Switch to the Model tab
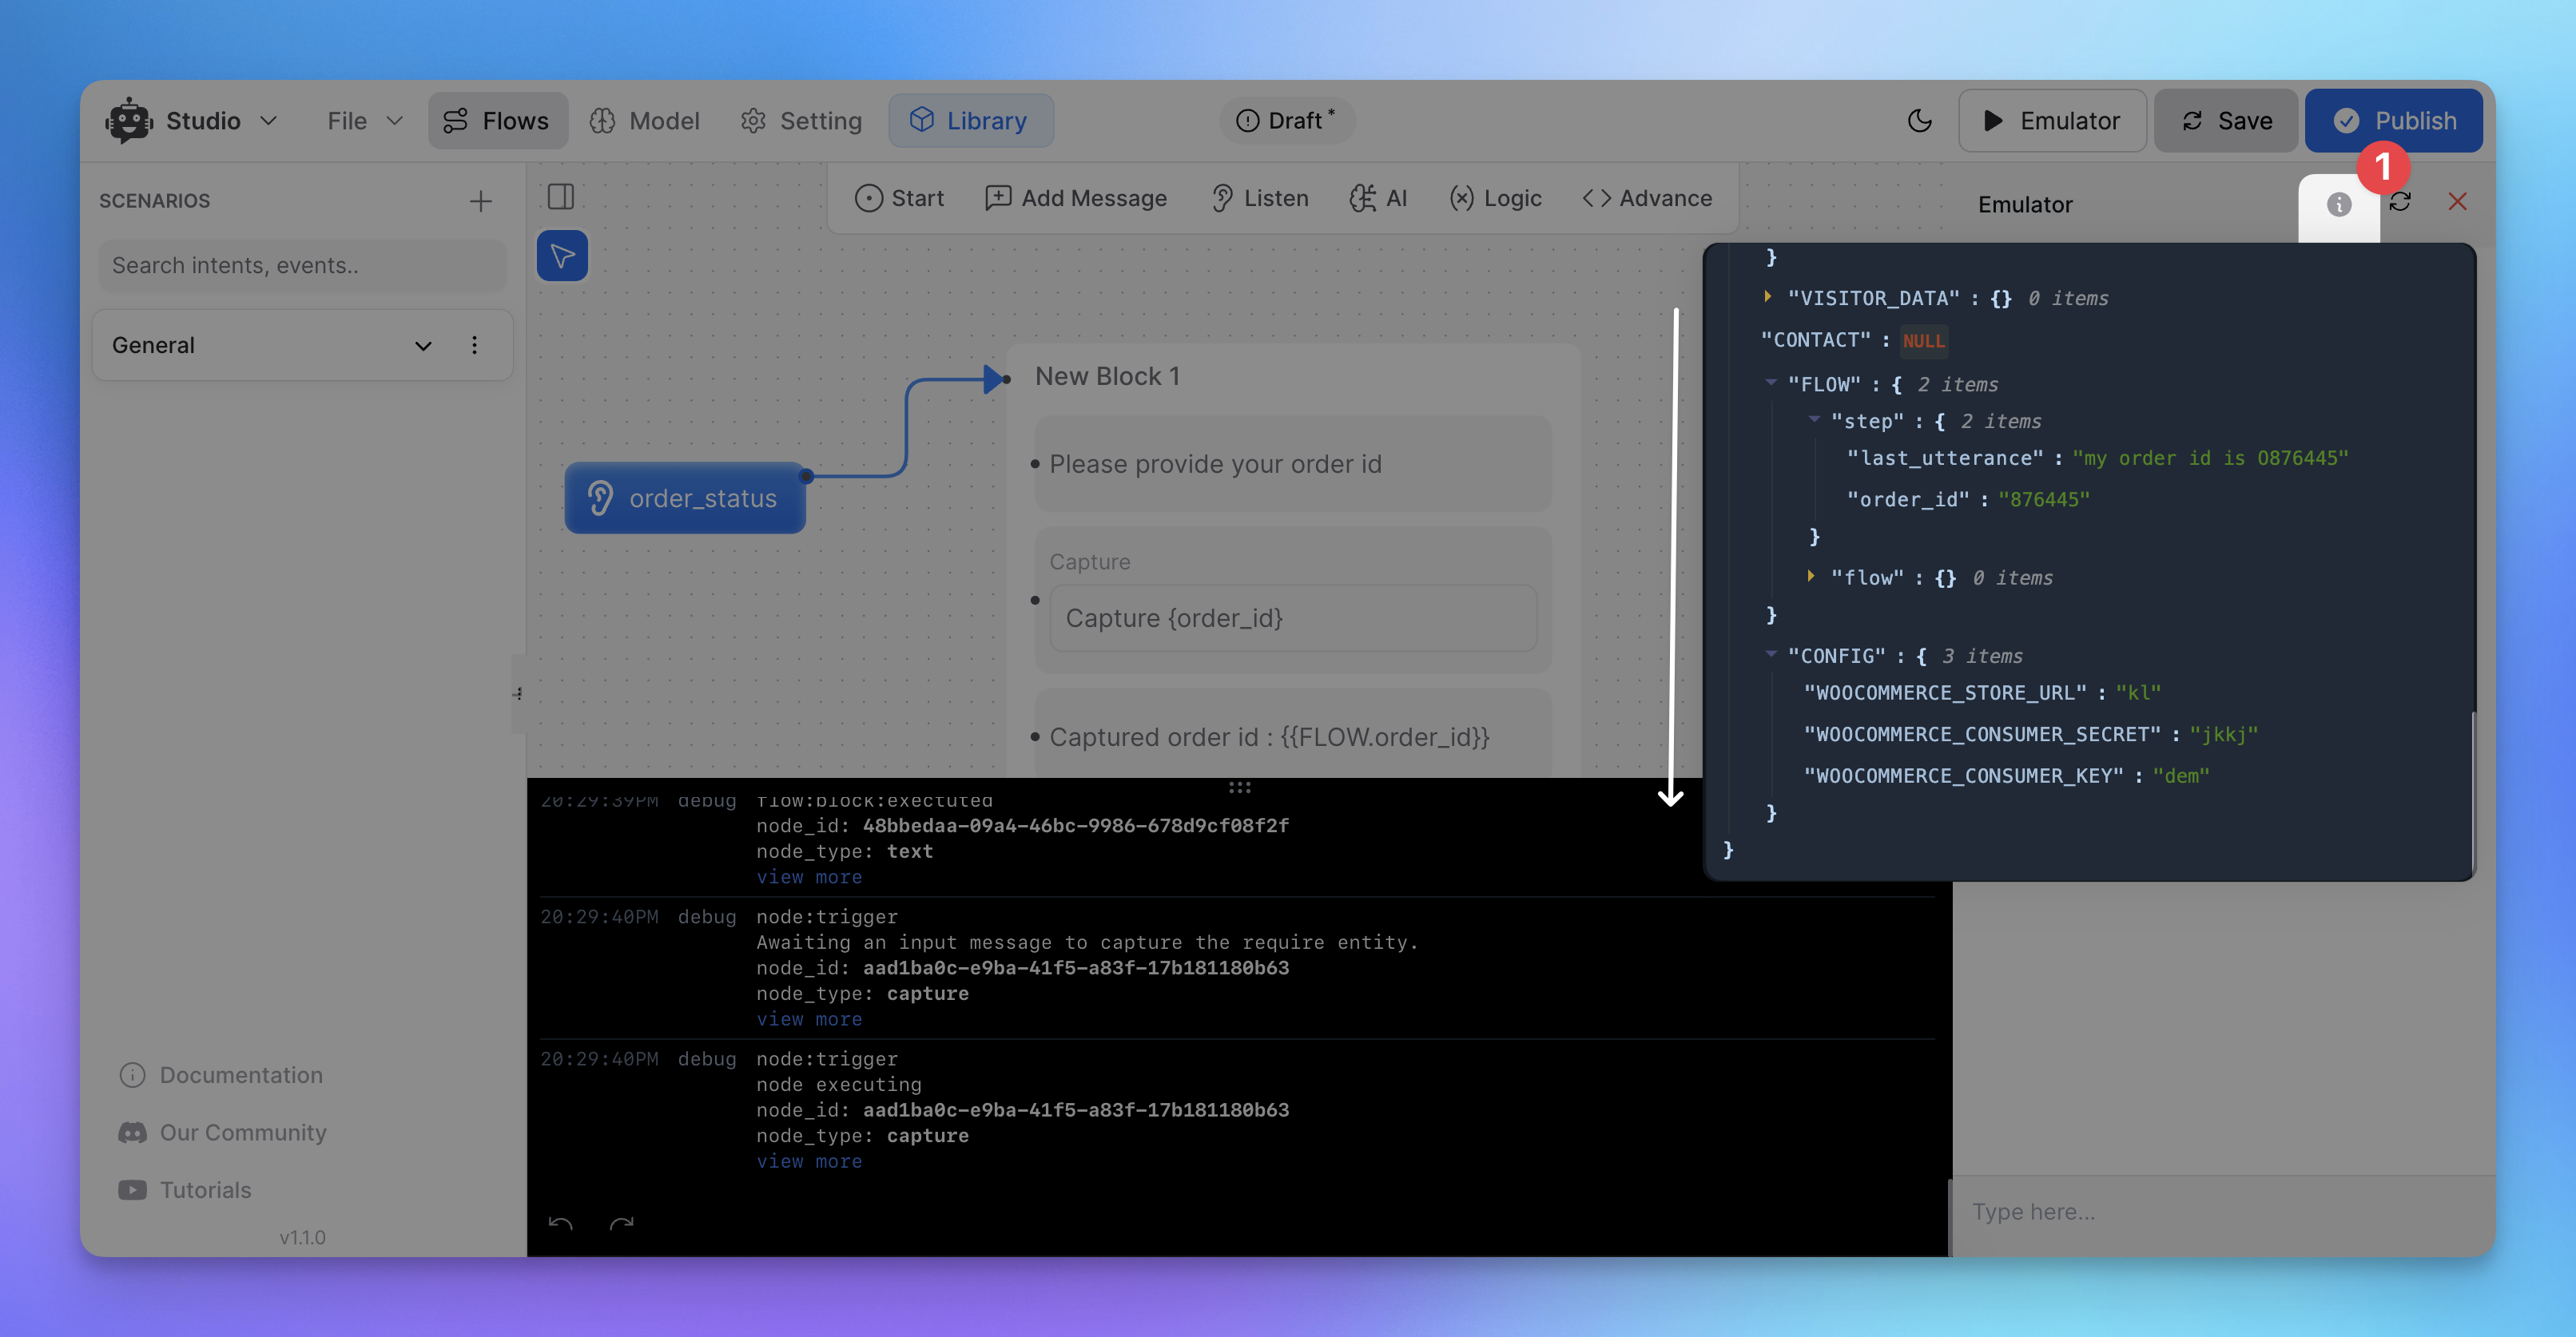Viewport: 2576px width, 1337px height. [x=644, y=121]
